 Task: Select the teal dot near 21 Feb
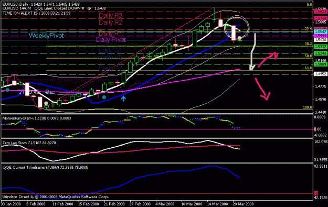[104, 97]
